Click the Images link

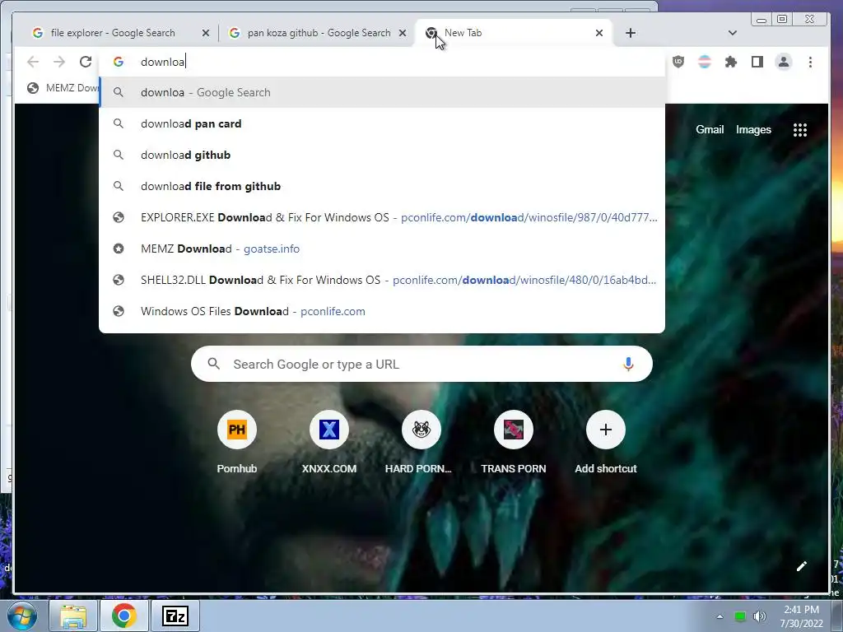coord(753,129)
